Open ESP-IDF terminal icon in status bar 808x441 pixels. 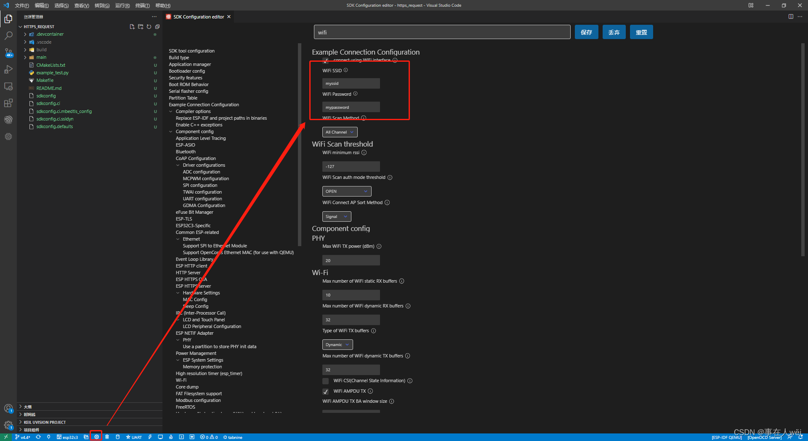click(181, 437)
